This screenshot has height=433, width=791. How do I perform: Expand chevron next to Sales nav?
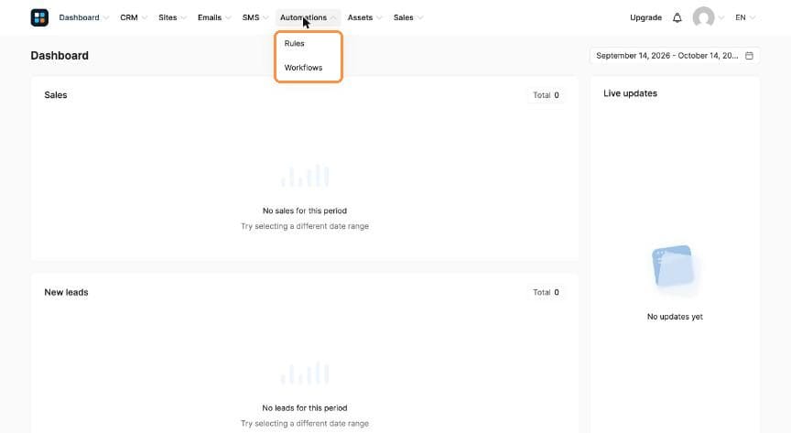420,17
